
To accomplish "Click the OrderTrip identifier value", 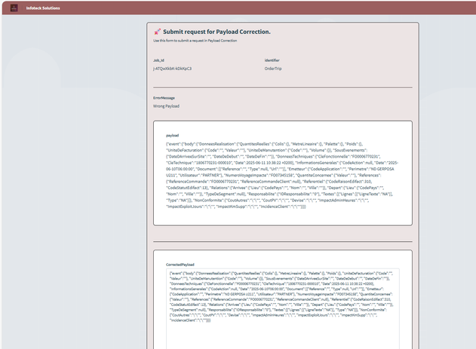I will 274,68.
